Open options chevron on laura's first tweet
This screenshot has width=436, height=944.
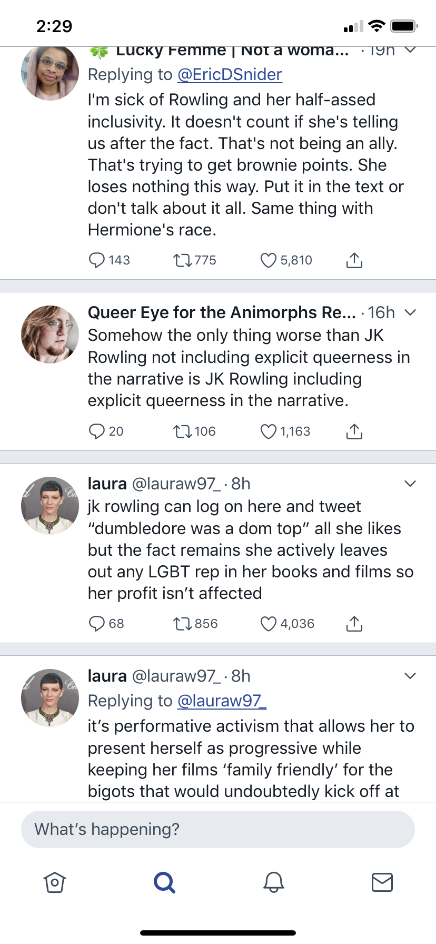[x=410, y=483]
